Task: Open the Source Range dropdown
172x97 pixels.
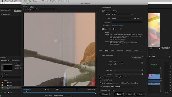Action: point(63,95)
